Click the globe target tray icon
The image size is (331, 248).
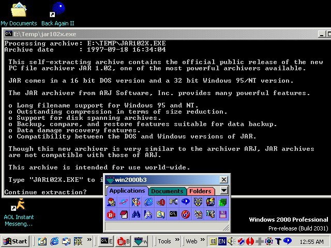click(x=269, y=241)
